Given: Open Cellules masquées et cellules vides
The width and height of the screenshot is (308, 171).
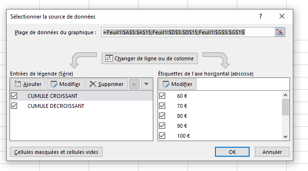Looking at the screenshot, I should click(56, 152).
